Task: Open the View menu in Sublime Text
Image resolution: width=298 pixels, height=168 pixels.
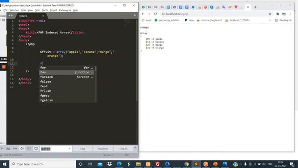Action: (30, 10)
